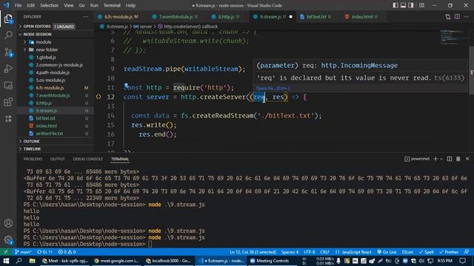This screenshot has height=266, width=474.
Task: Toggle the primary side bar layout icon
Action: tap(395, 5)
